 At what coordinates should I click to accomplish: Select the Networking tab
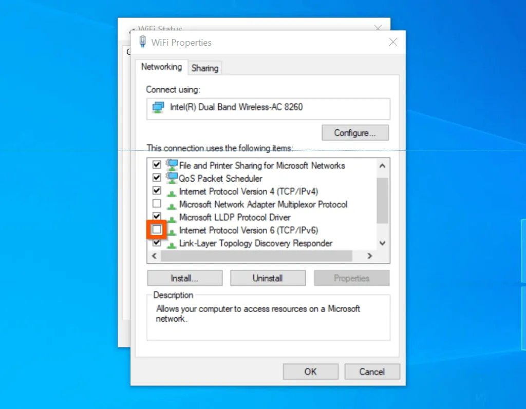[x=161, y=67]
